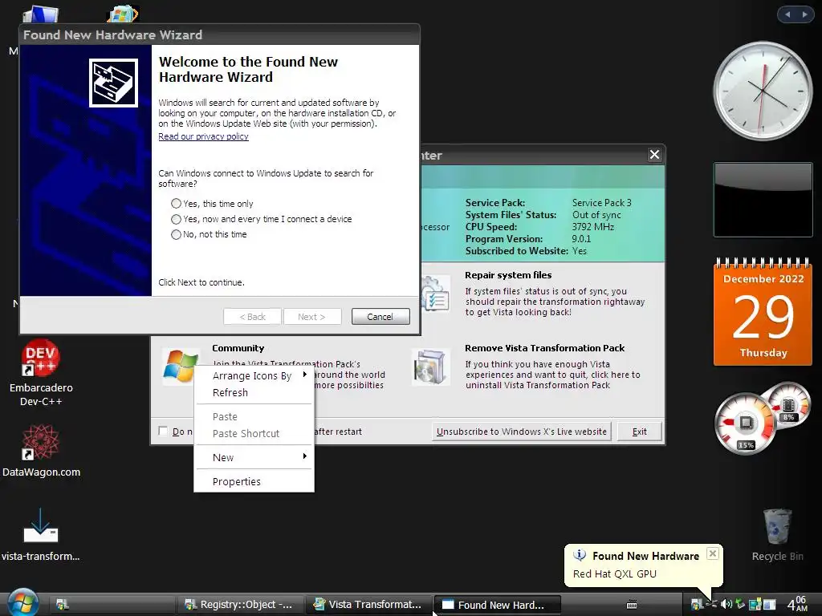Select the DataWagon.com desktop shortcut

(x=41, y=451)
